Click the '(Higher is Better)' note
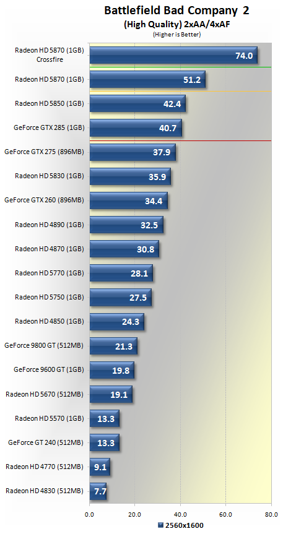Screen dimensions: 283x534 coord(176,34)
